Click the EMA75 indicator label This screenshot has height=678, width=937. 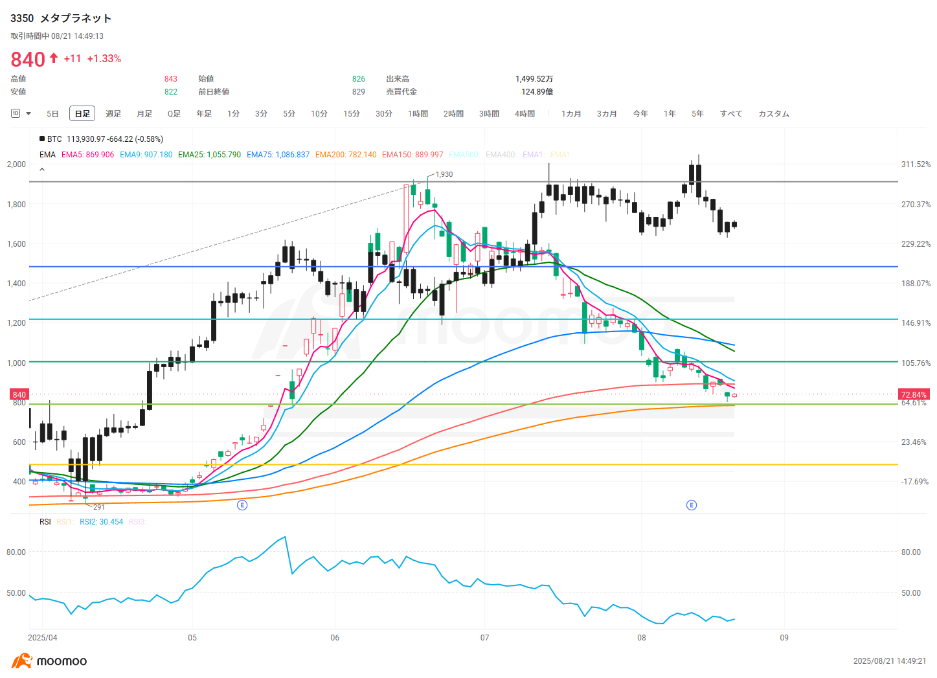pos(278,155)
